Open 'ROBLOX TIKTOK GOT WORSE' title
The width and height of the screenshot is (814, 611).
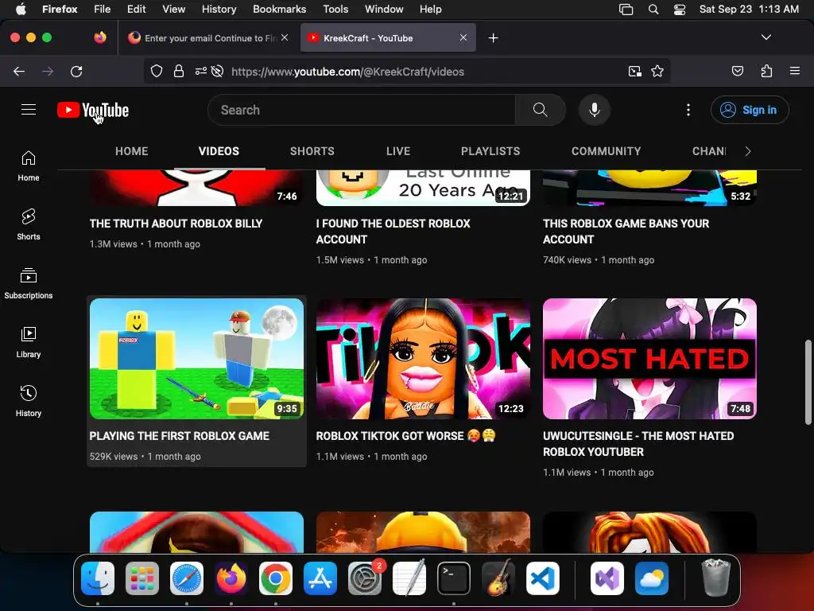click(405, 436)
